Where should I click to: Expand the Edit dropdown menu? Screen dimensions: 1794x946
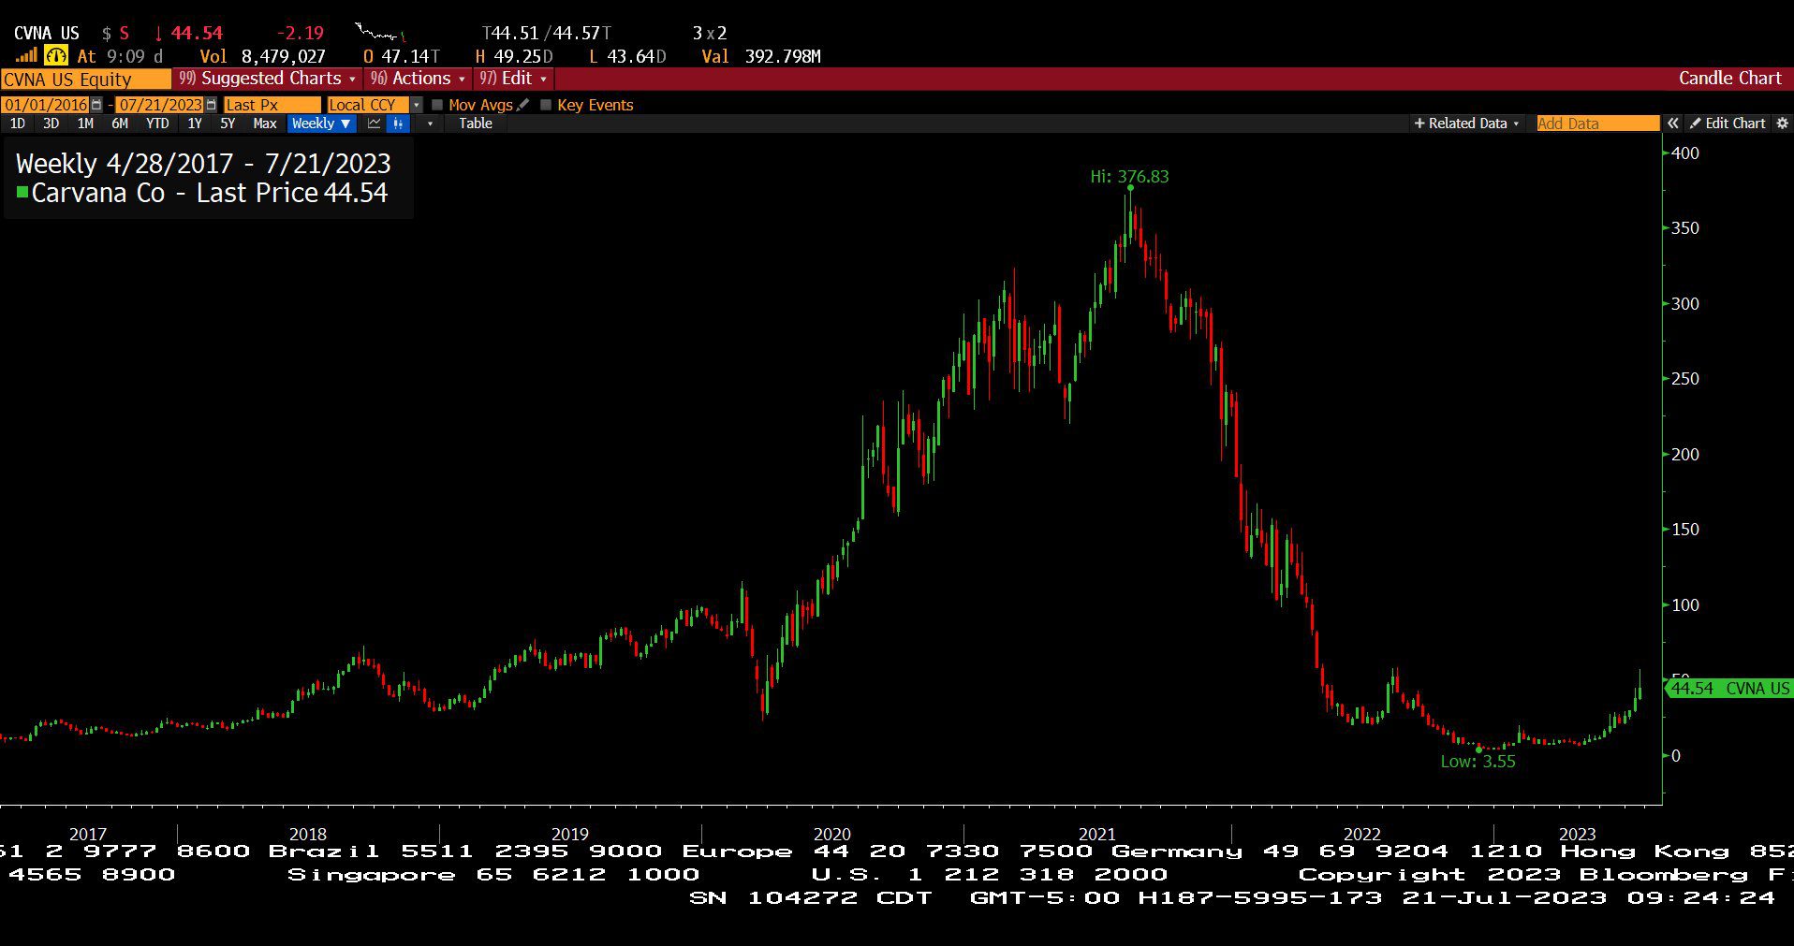[513, 79]
